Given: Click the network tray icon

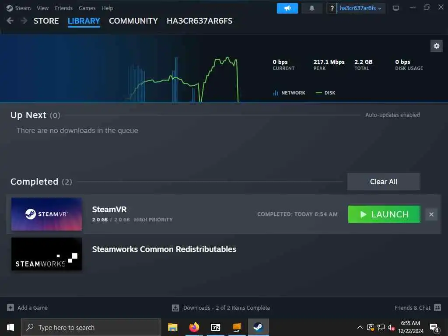Looking at the screenshot, I should (x=381, y=327).
